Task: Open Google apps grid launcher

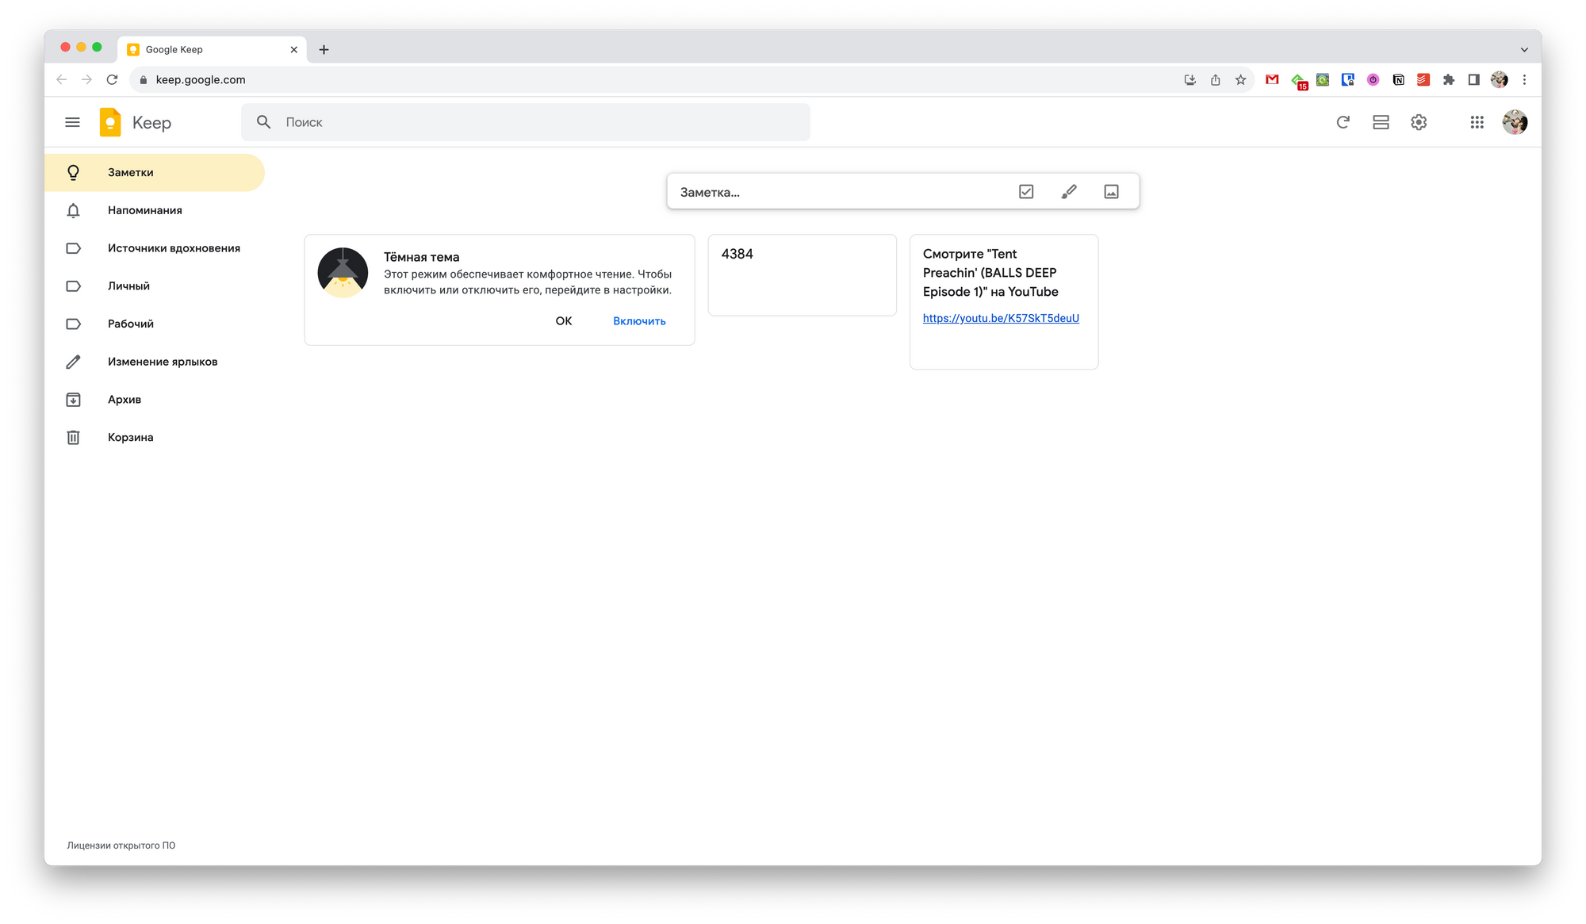Action: pos(1477,122)
